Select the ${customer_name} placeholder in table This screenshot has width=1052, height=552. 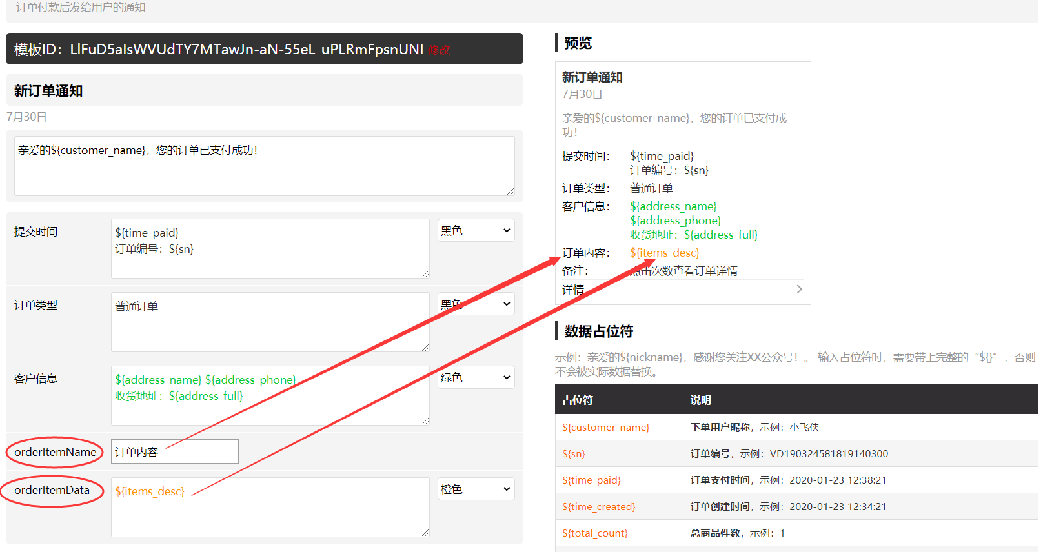pyautogui.click(x=605, y=428)
